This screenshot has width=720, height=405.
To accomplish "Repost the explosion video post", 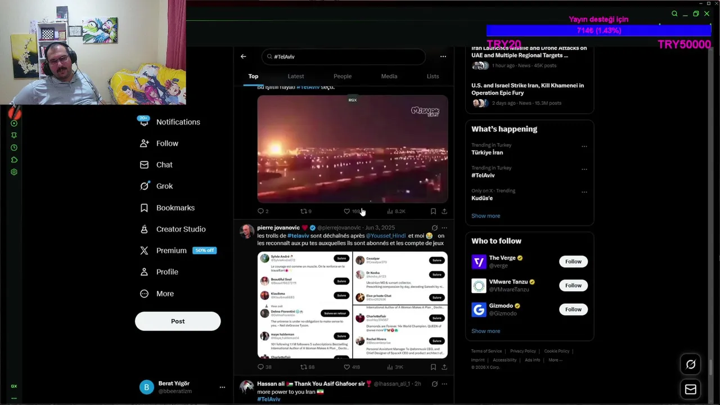I will [x=304, y=211].
